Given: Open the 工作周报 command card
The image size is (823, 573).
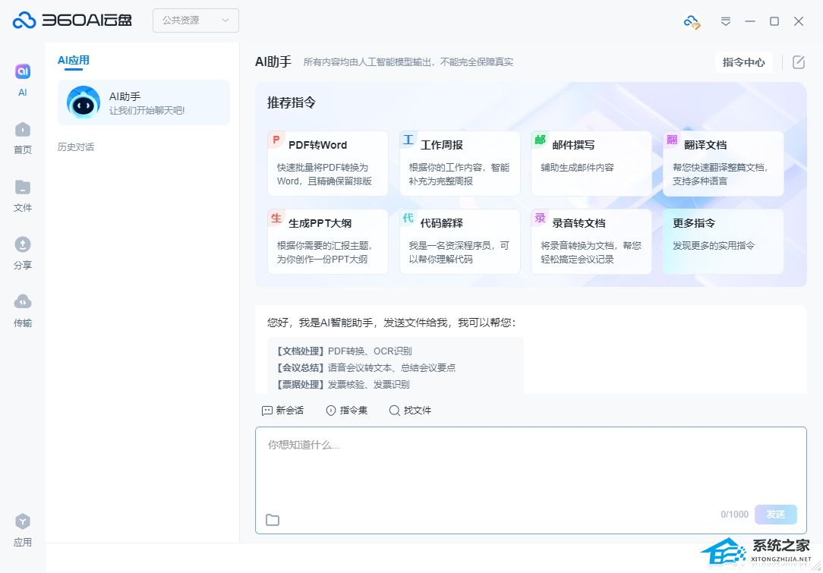Looking at the screenshot, I should (x=460, y=164).
